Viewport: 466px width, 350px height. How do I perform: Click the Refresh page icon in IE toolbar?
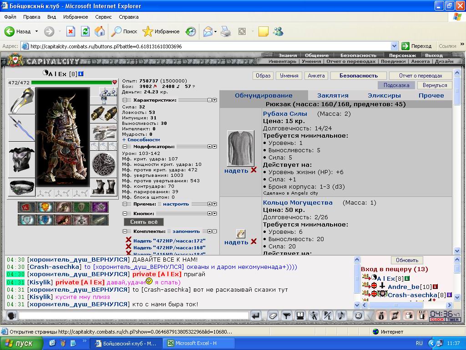(x=85, y=31)
